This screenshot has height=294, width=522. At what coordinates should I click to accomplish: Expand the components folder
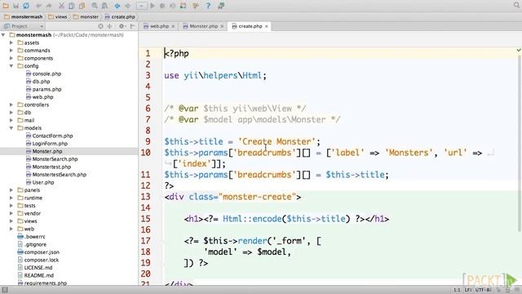(11, 58)
